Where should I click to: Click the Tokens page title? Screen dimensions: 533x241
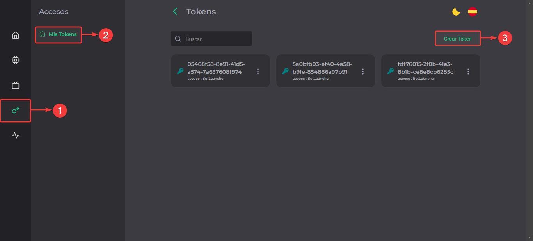coord(201,12)
